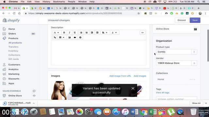The image size is (209, 117).
Task: Select Inventory submenu item
Action: [13, 51]
